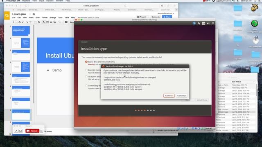Click the rectangle capture region recorder icon
Screen dimensions: 262x147
20,131
